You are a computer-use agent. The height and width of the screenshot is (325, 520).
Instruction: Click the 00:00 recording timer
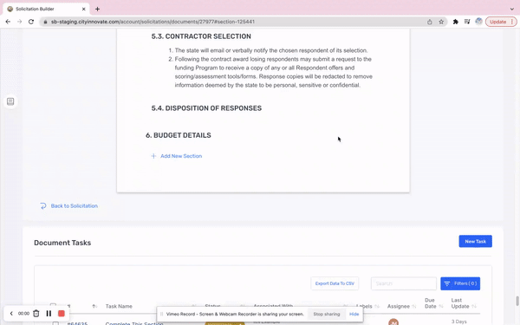[23, 314]
